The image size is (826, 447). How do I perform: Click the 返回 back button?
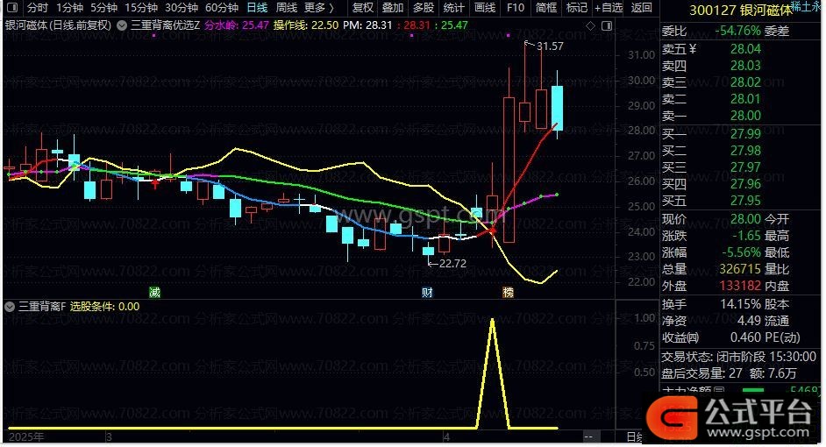(x=641, y=8)
